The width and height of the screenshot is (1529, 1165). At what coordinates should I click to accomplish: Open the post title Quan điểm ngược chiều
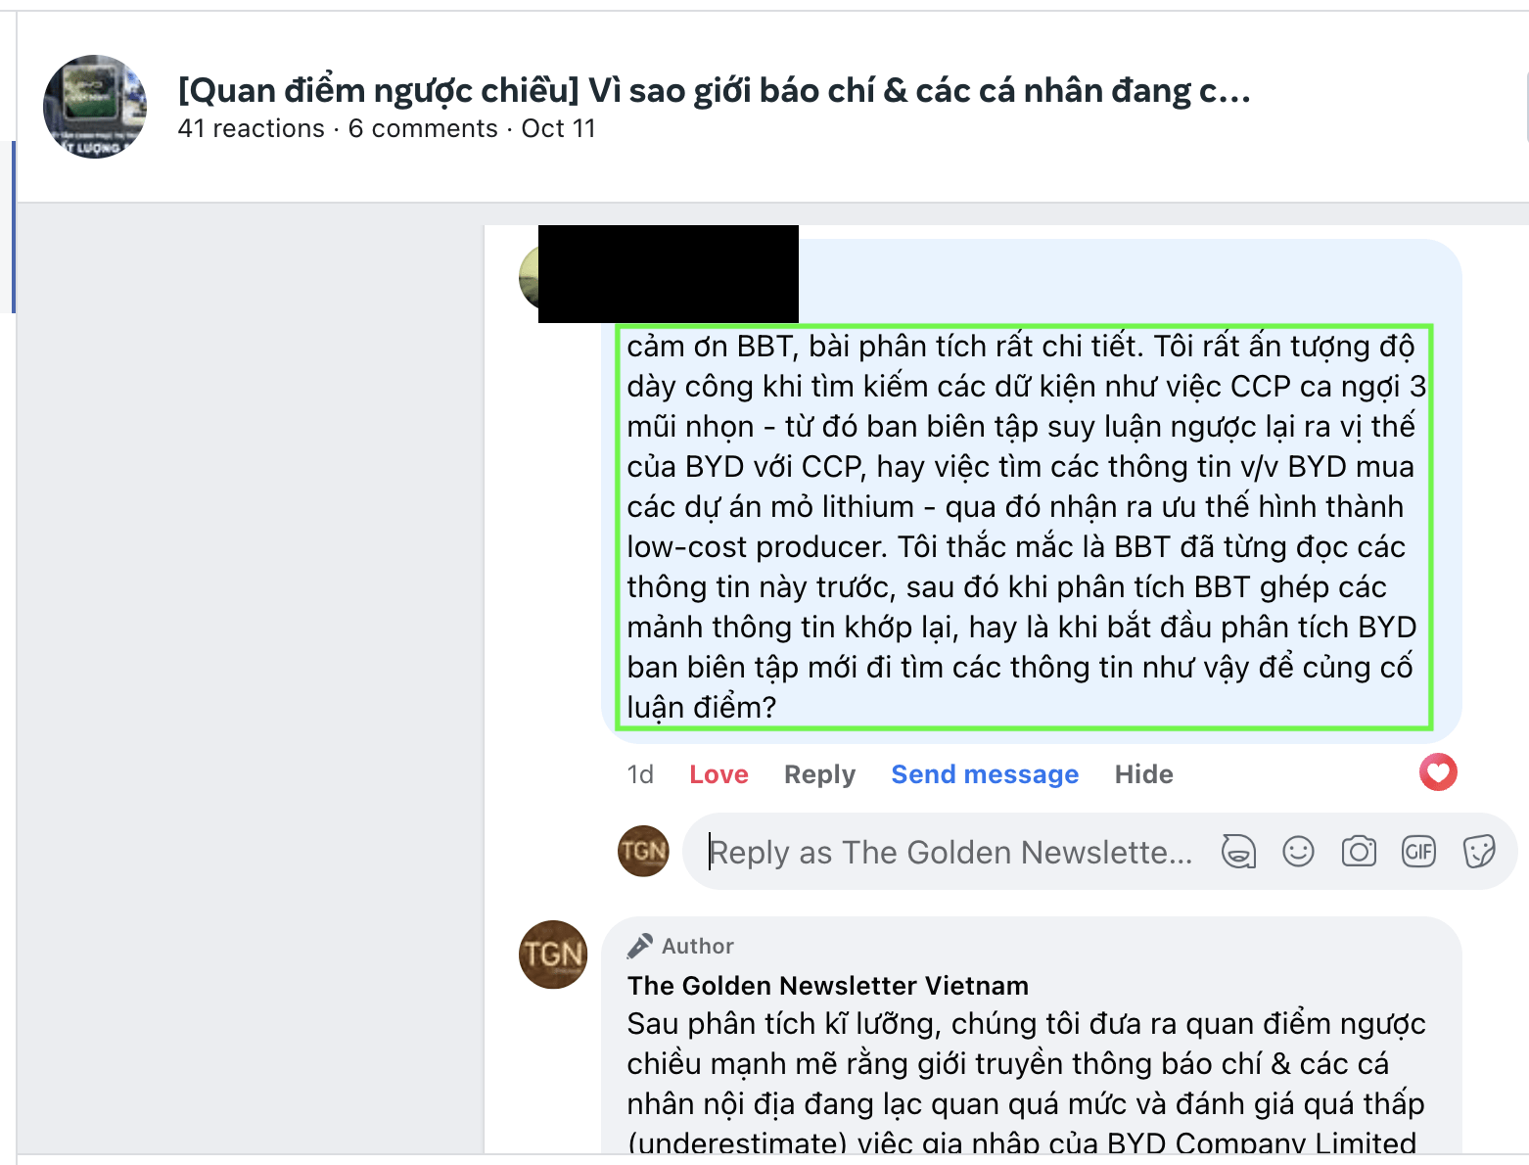[714, 90]
